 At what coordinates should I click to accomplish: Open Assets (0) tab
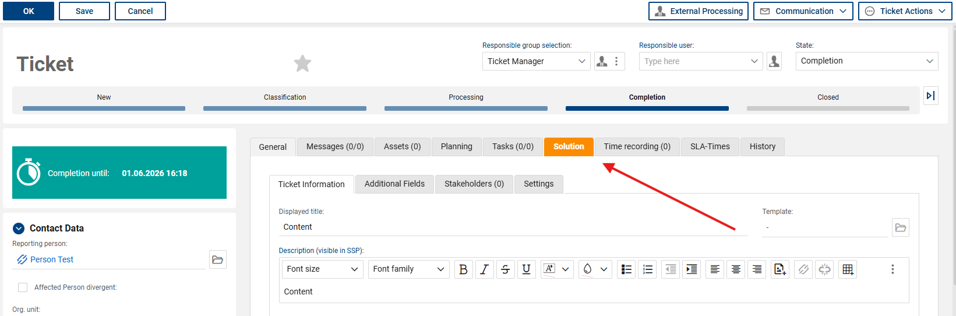click(402, 146)
